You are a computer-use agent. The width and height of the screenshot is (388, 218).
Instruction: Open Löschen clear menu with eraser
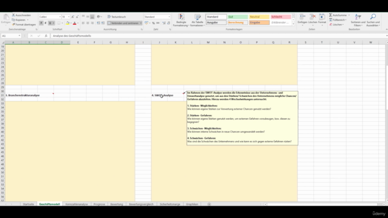point(336,24)
